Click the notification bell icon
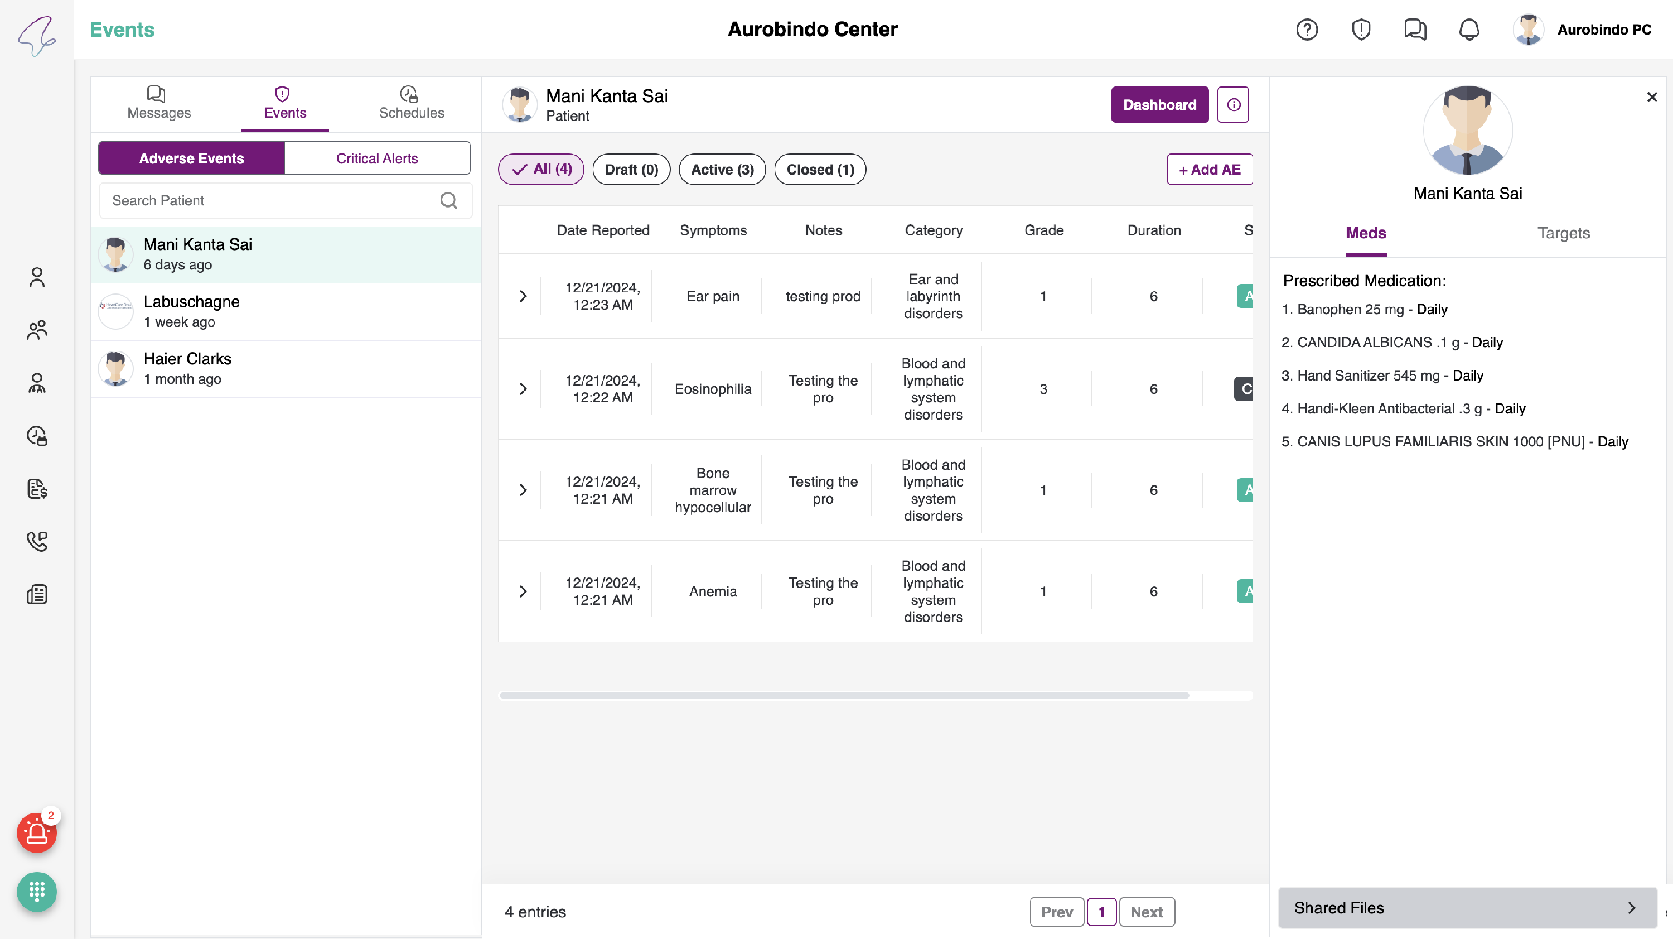1673x939 pixels. pos(1469,30)
